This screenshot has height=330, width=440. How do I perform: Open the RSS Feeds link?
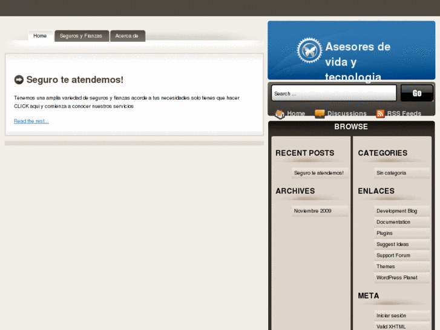404,113
